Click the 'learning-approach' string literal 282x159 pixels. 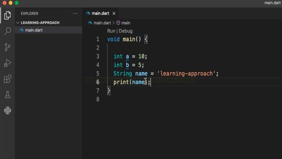186,74
